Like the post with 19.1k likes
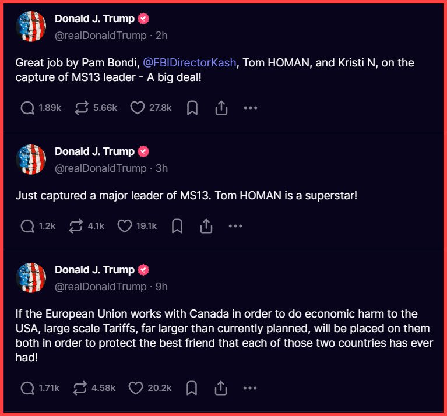Screen dimensions: 447x416 pyautogui.click(x=124, y=226)
